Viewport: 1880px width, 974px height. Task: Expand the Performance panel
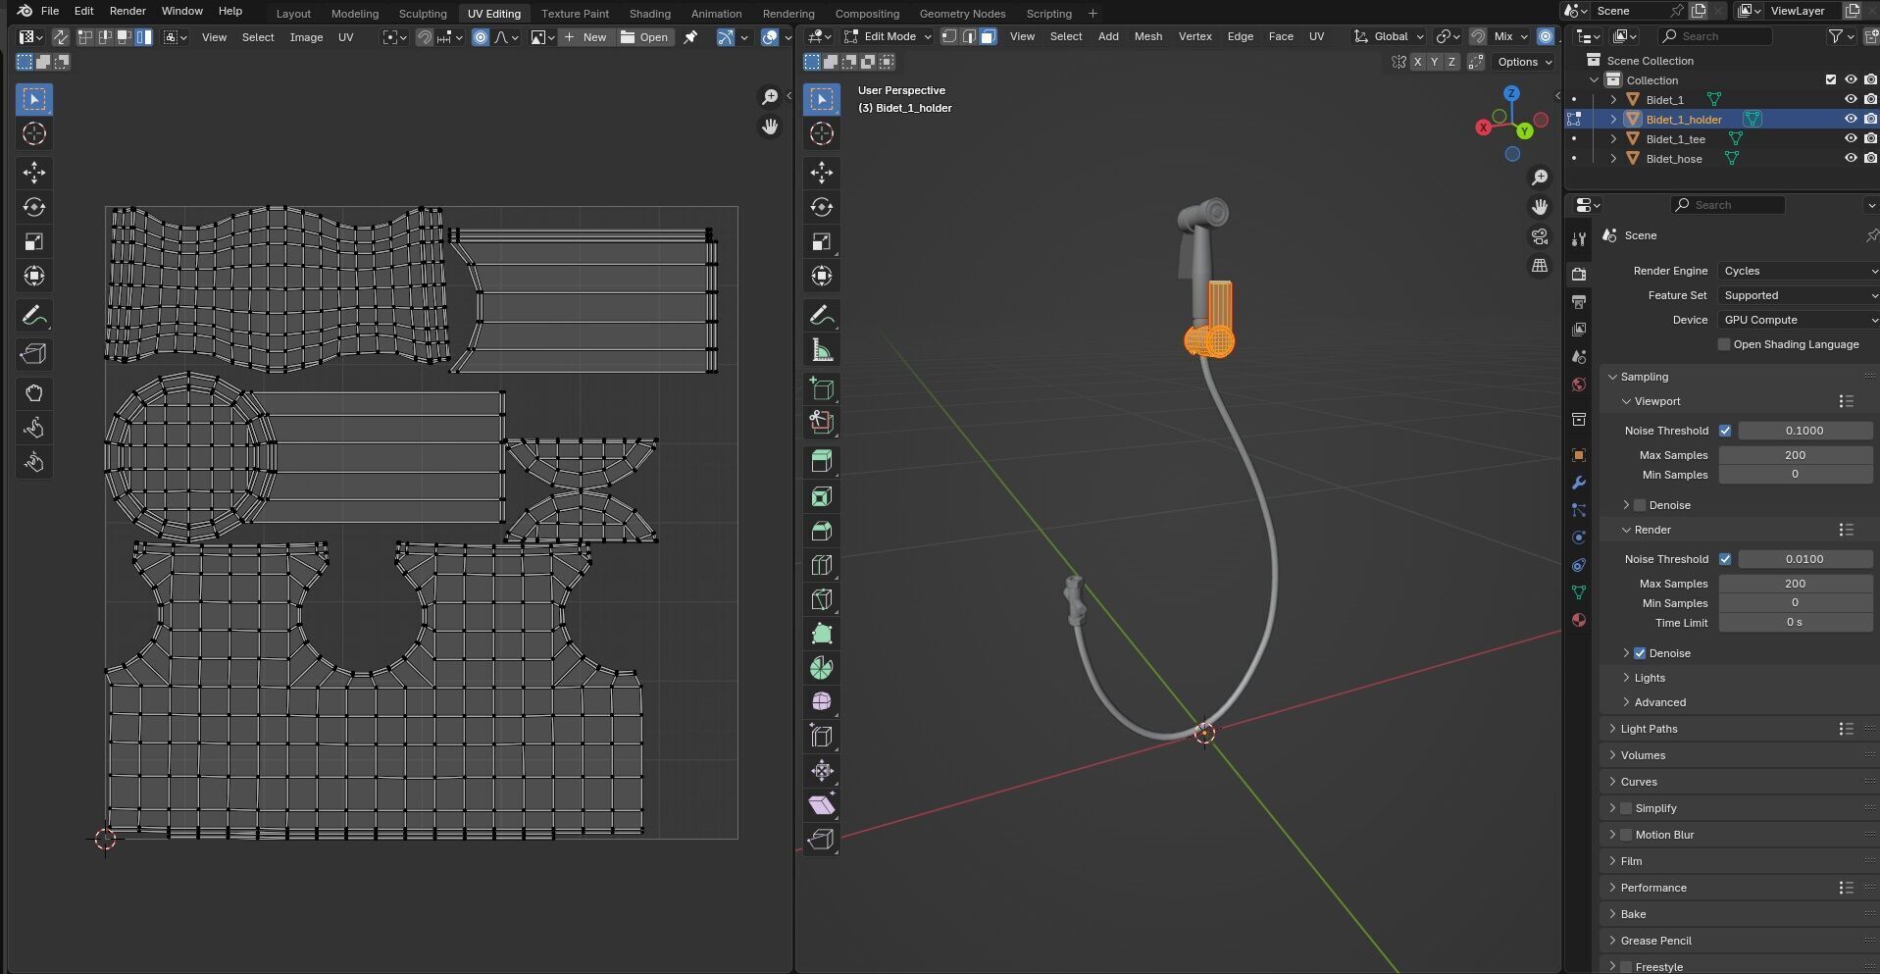click(x=1653, y=888)
